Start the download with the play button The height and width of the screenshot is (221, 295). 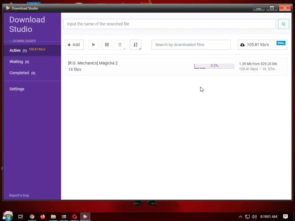tap(94, 45)
